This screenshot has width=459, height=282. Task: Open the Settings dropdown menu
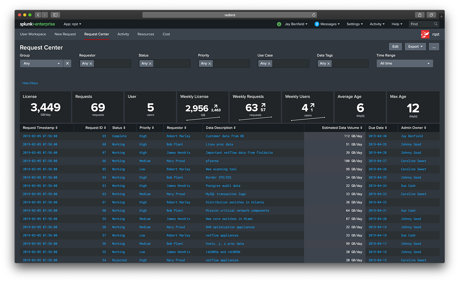[x=355, y=24]
